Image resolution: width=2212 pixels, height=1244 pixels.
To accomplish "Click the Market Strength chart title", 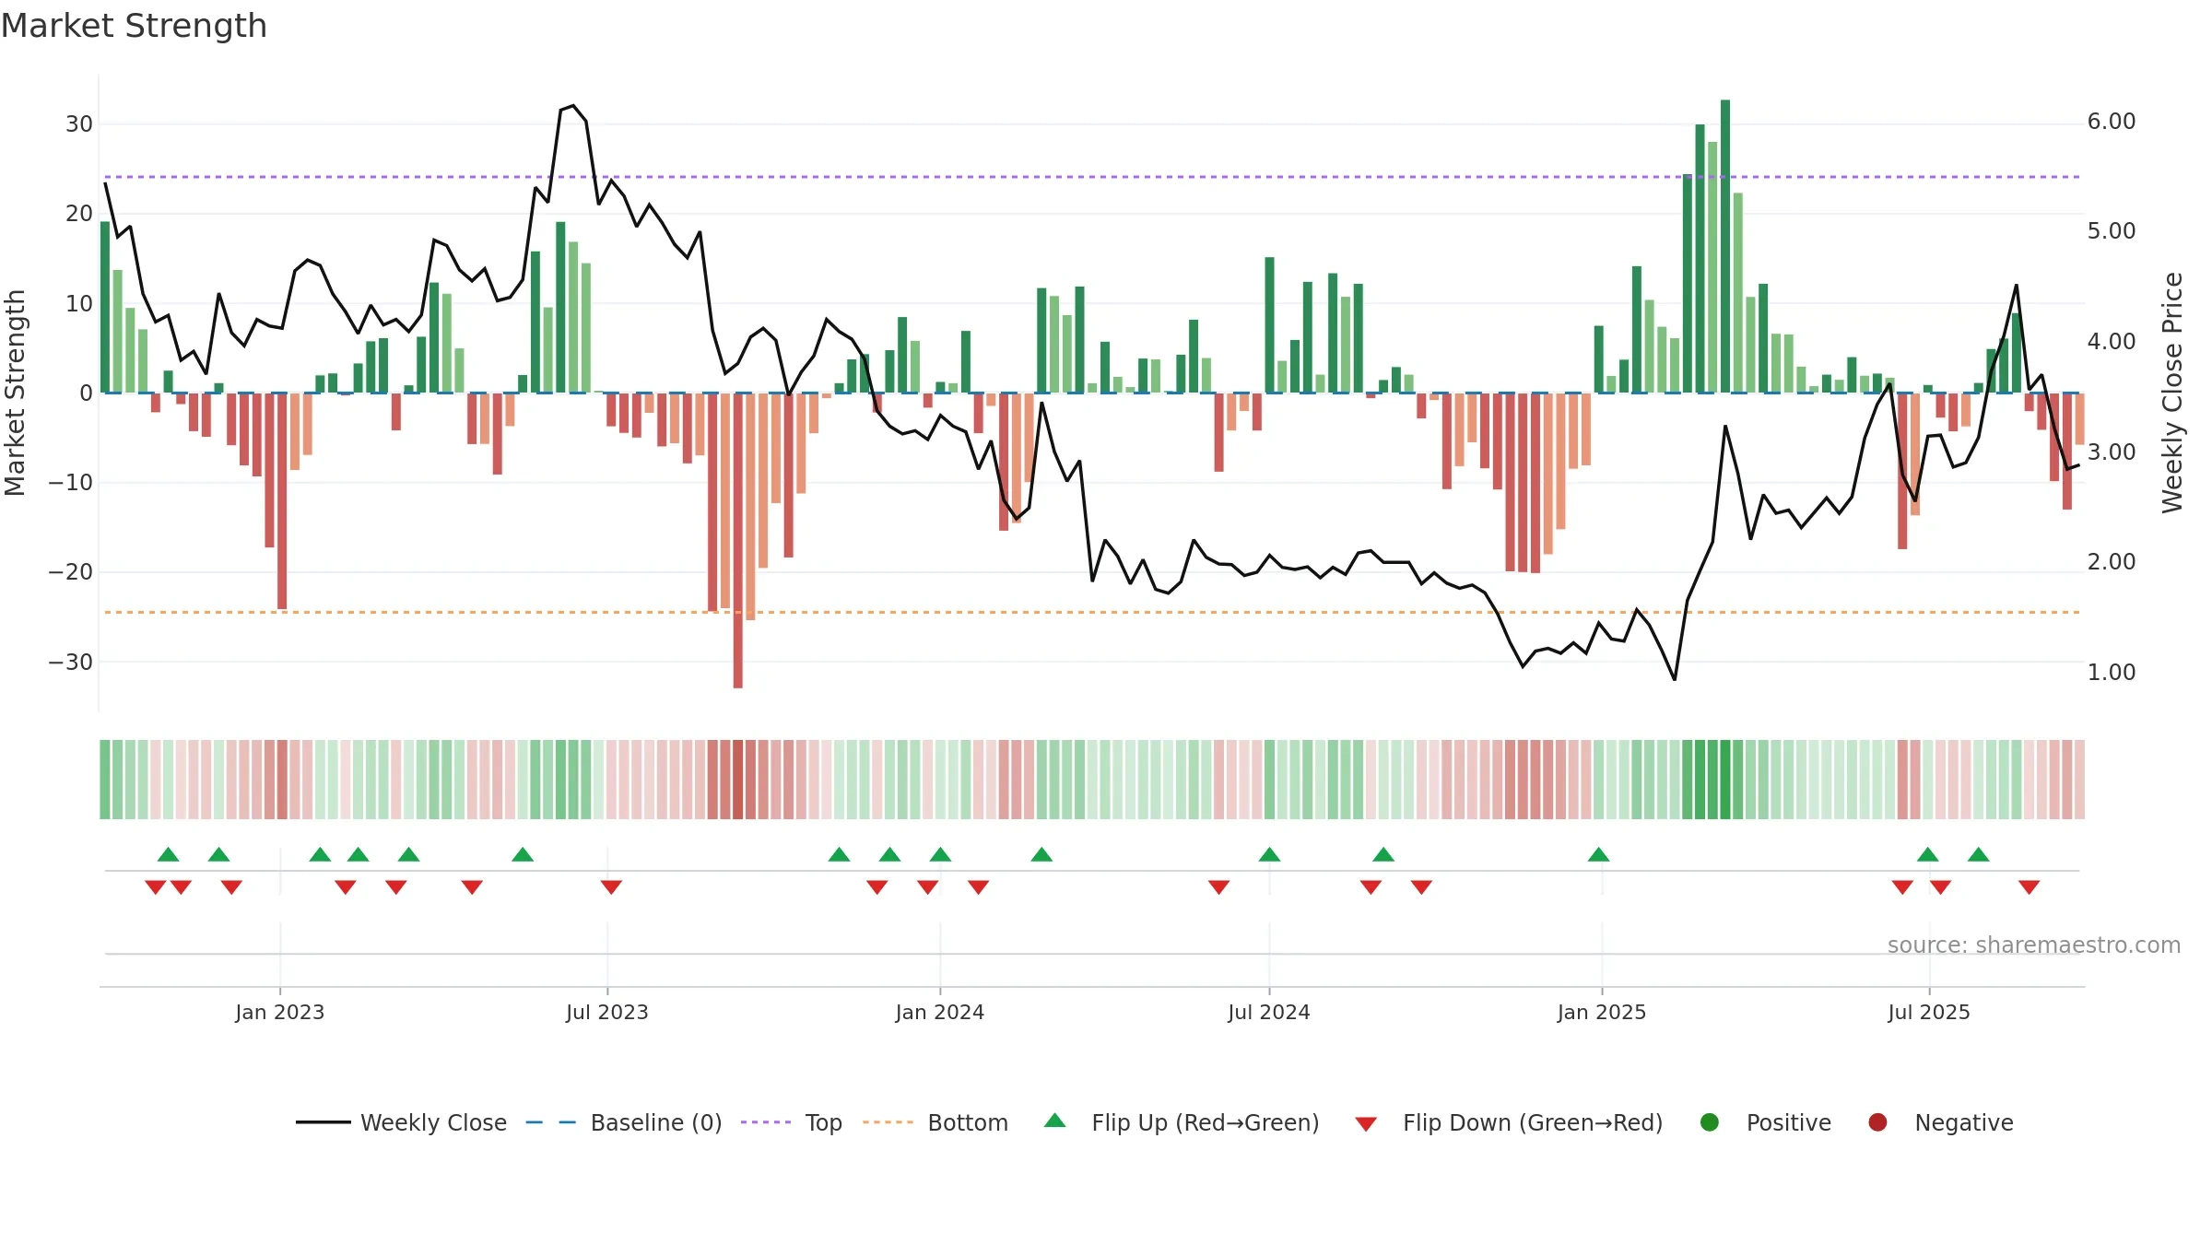I will 134,26.
